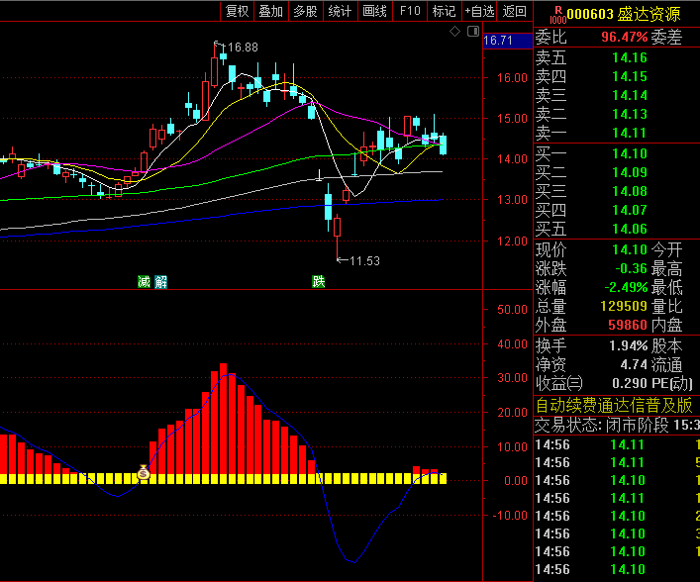
Task: Click 买二 price 14.09
Action: 630,173
